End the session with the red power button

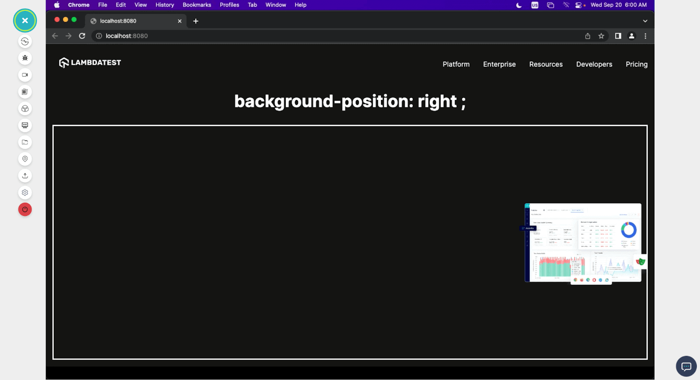25,209
